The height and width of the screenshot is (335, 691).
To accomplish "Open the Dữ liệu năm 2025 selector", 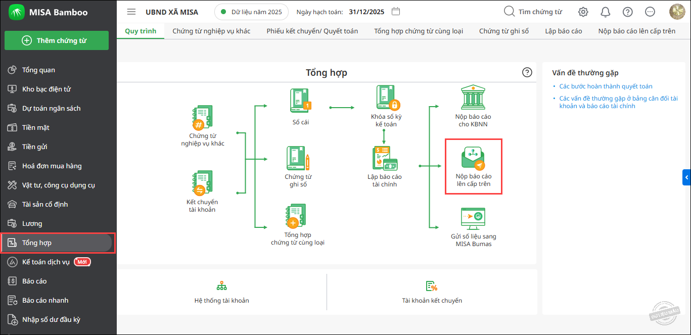I will coord(252,12).
